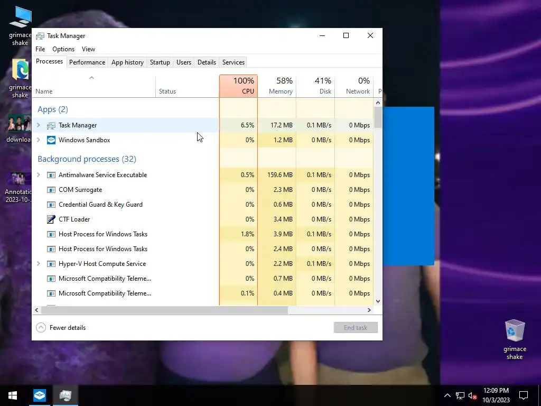Click the vertical scrollbar up arrow
The height and width of the screenshot is (406, 541).
click(x=378, y=103)
